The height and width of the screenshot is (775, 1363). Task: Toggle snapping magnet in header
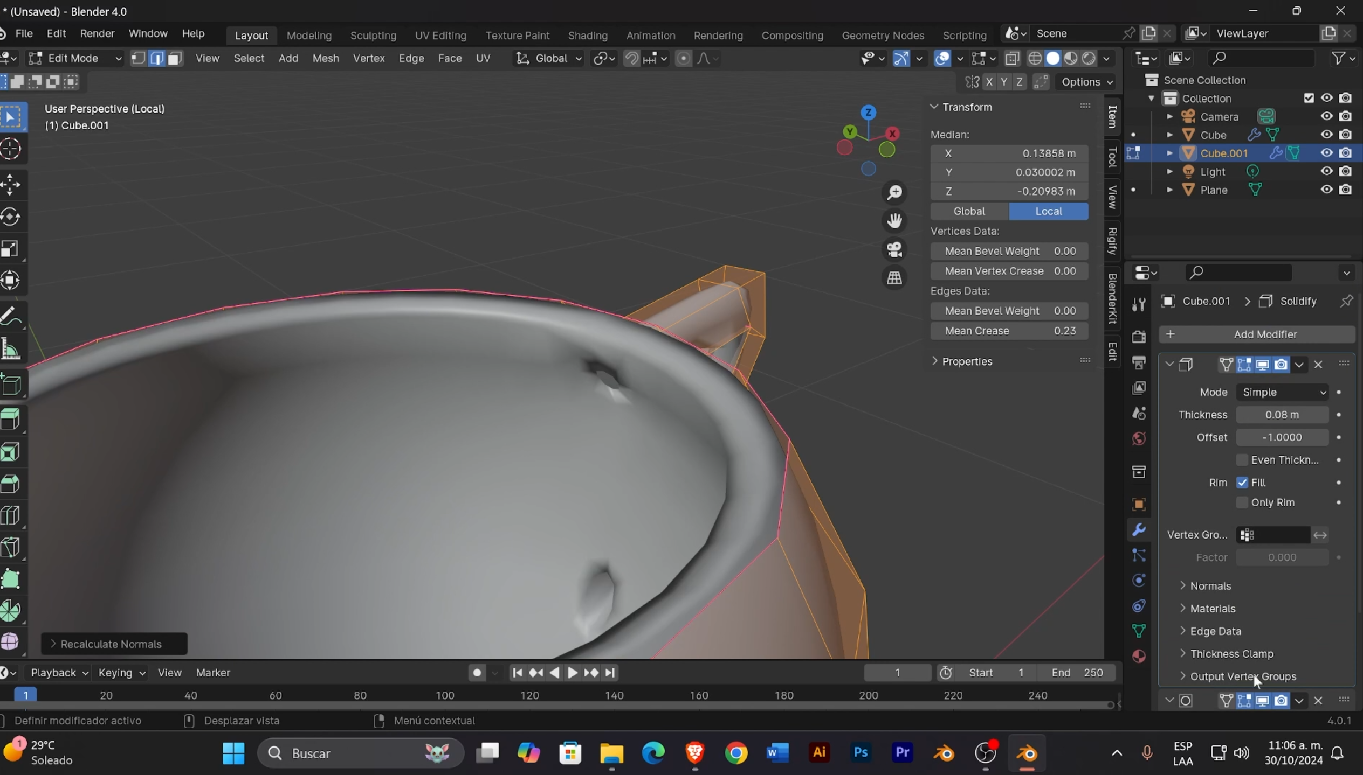coord(631,58)
